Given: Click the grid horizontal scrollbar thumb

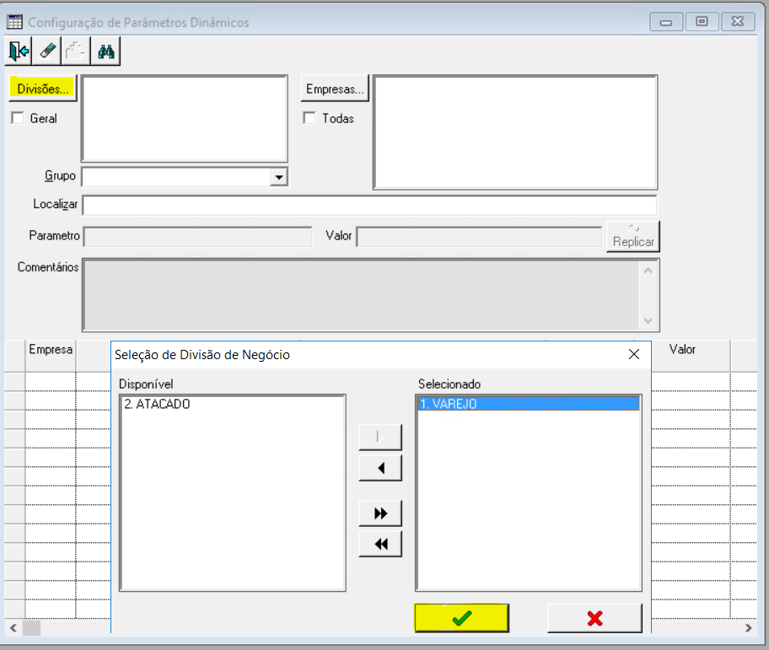Looking at the screenshot, I should [31, 628].
